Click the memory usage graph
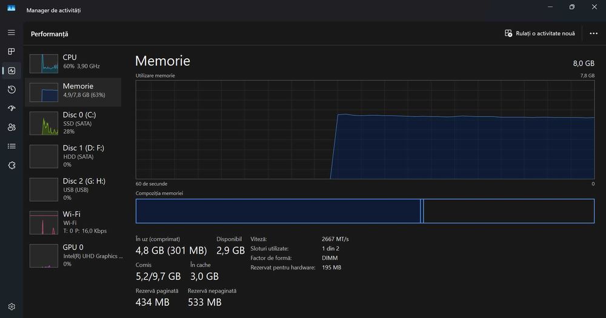Image resolution: width=606 pixels, height=318 pixels. pyautogui.click(x=365, y=129)
